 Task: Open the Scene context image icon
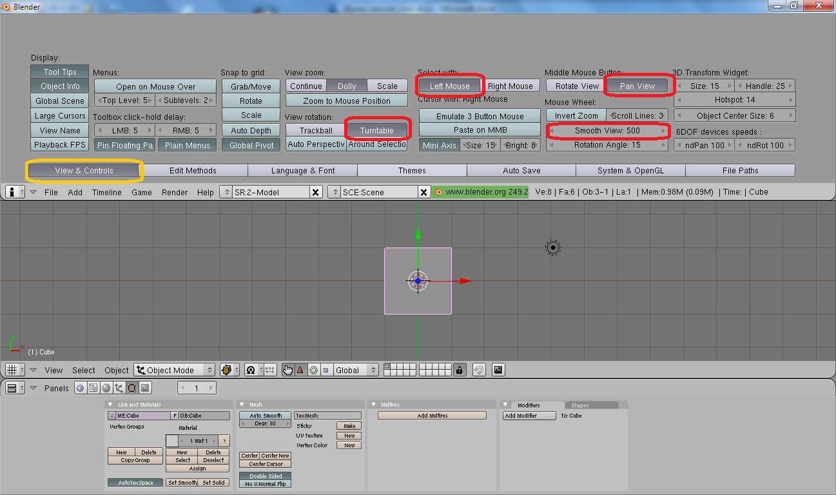145,388
